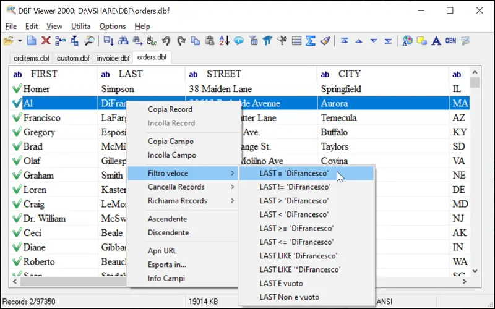Click the CITY column header
This screenshot has height=309, width=495.
383,74
